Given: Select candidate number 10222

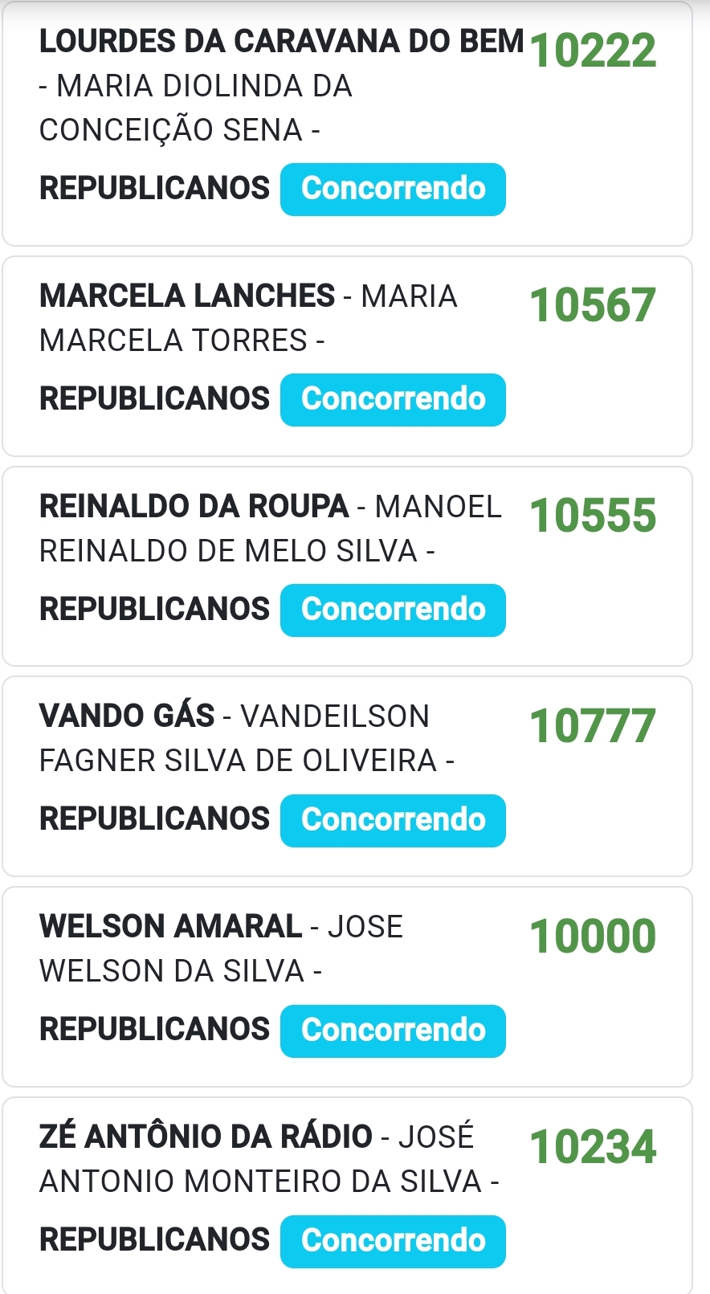Looking at the screenshot, I should point(593,51).
